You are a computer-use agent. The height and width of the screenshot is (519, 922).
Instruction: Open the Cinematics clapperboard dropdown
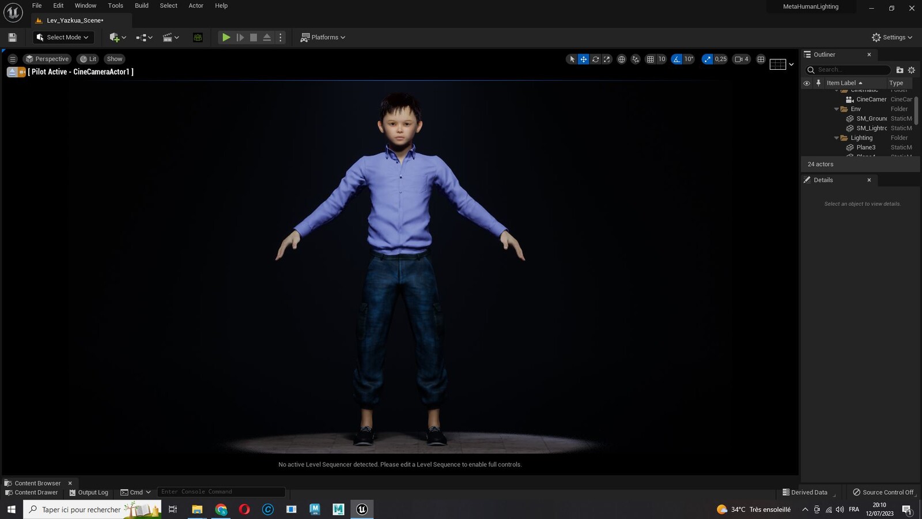click(x=171, y=37)
